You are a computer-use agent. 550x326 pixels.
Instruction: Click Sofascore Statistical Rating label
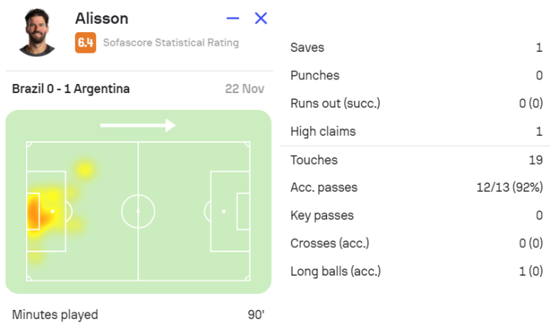pyautogui.click(x=170, y=43)
